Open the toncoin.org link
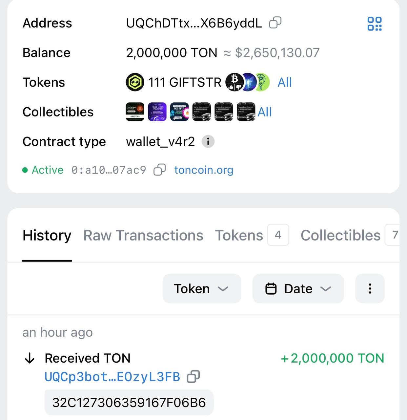Viewport: 407px width, 420px height. pos(204,170)
